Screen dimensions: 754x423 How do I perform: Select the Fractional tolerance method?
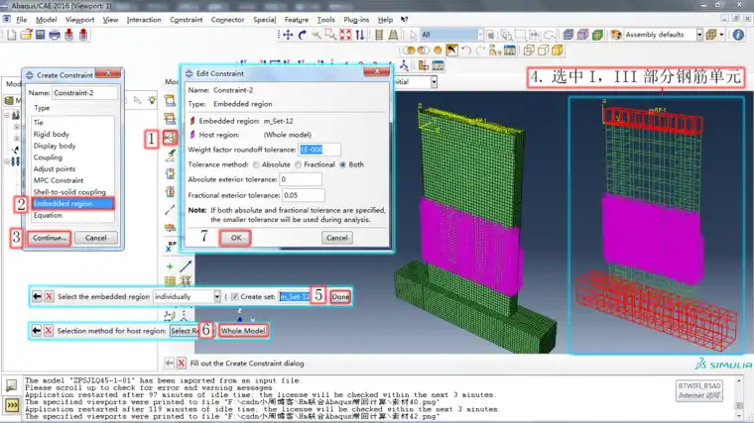point(299,164)
